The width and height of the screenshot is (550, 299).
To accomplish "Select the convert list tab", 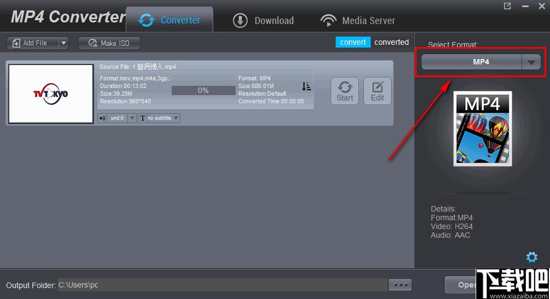I will coord(353,42).
